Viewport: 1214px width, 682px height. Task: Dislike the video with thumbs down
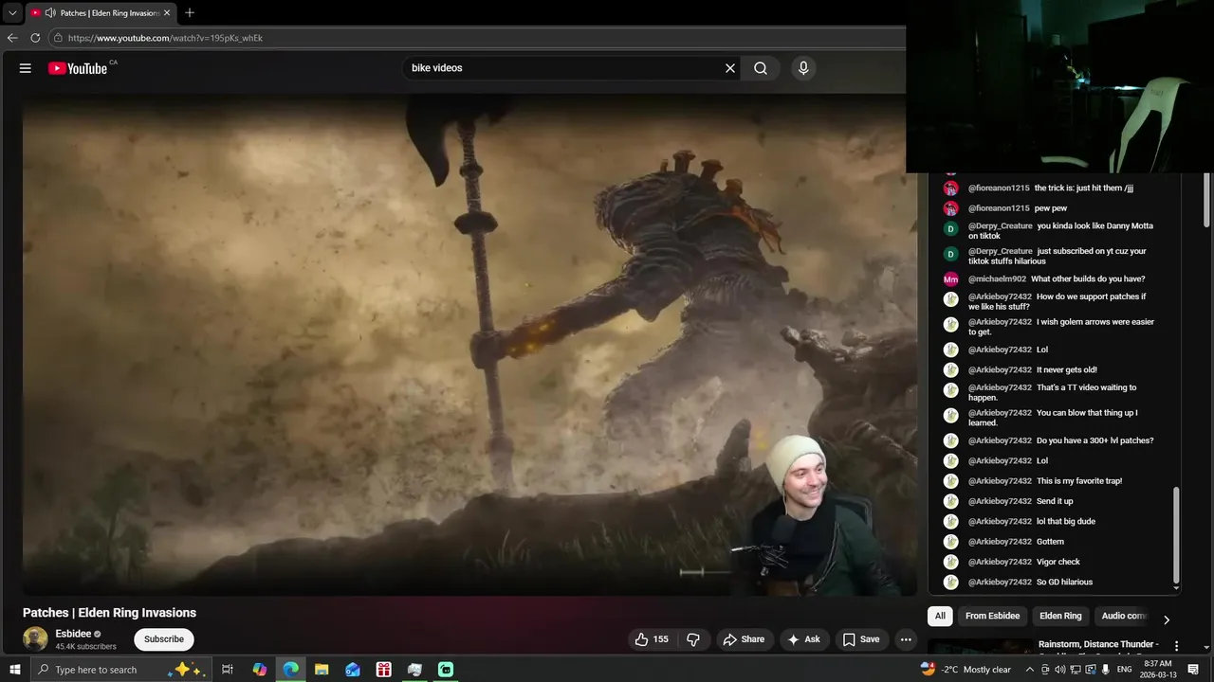click(693, 639)
